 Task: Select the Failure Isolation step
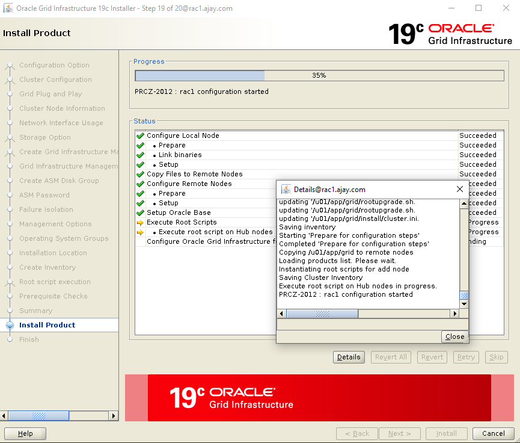click(x=46, y=209)
